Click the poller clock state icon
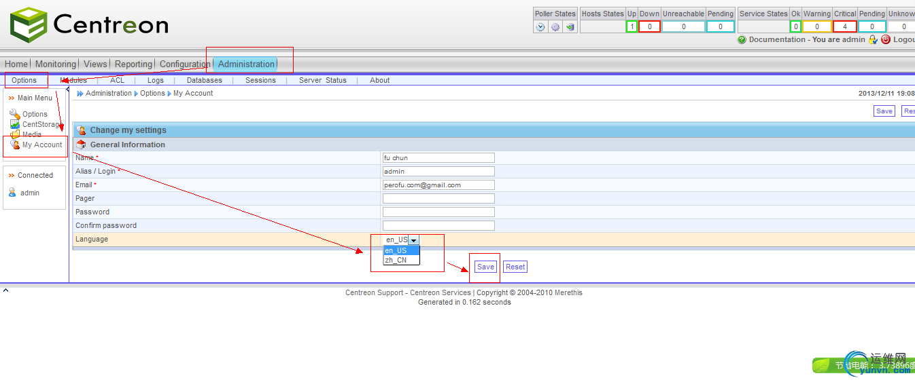The image size is (915, 382). point(540,27)
